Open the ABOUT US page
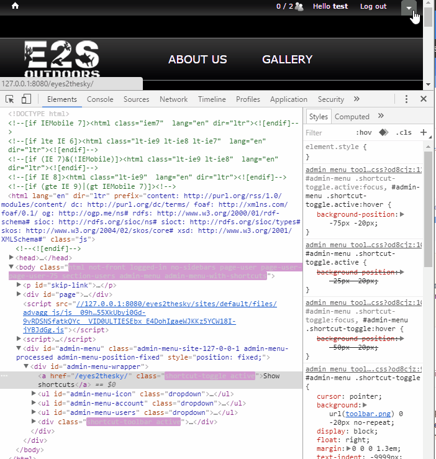This screenshot has width=436, height=459. coord(198,60)
